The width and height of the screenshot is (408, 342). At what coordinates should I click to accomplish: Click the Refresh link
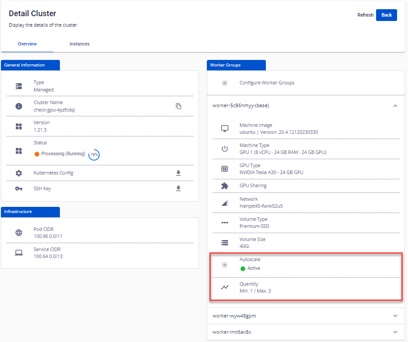tap(365, 15)
